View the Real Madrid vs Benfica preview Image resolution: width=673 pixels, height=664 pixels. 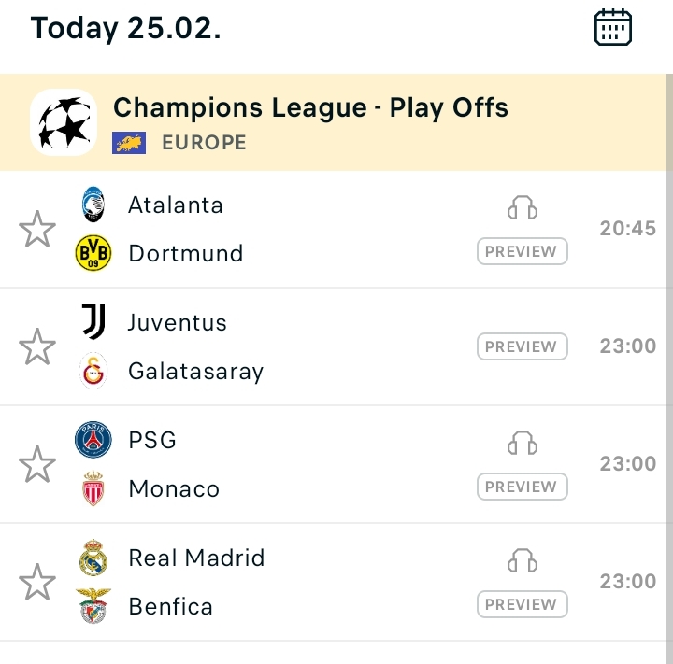tap(522, 604)
